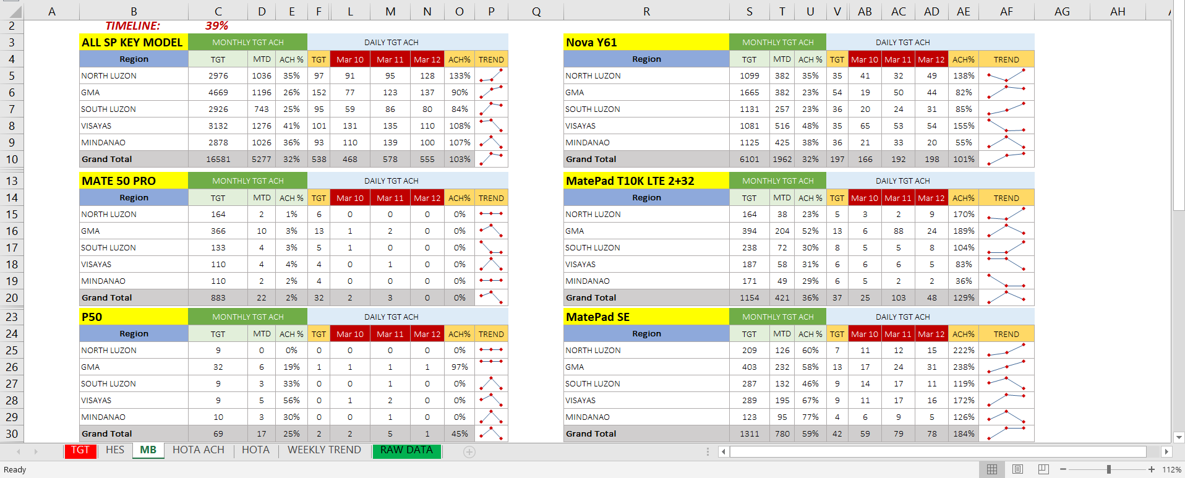
Task: Click the '883' MATE 50 PRO Grand Total cell
Action: 218,297
